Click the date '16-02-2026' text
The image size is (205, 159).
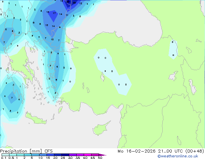pyautogui.click(x=141, y=151)
